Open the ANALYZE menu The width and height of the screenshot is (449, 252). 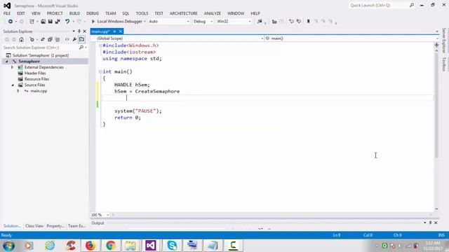pos(212,13)
